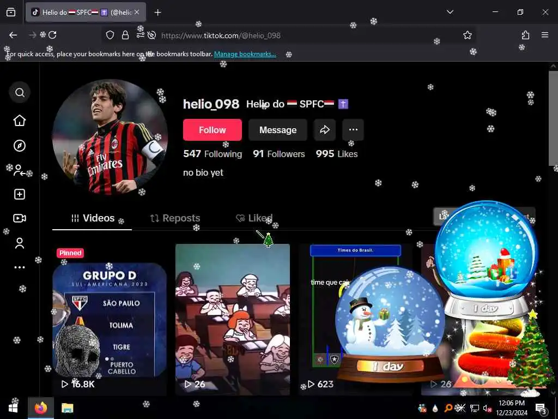Open File Explorer from taskbar

pyautogui.click(x=67, y=408)
